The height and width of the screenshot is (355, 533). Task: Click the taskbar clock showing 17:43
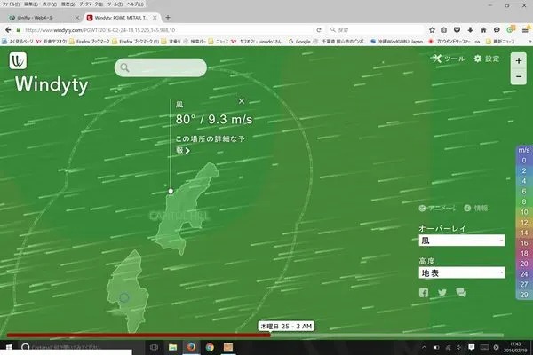coord(515,347)
